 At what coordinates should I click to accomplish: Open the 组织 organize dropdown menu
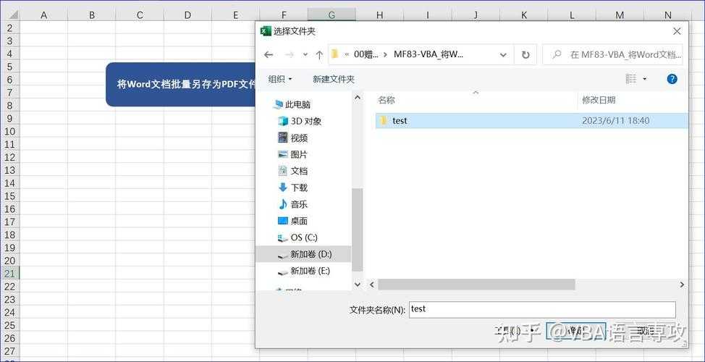coord(280,79)
